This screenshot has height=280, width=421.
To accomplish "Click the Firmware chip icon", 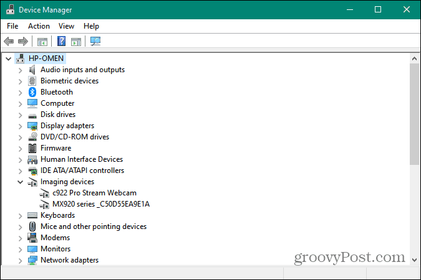I will coord(32,148).
